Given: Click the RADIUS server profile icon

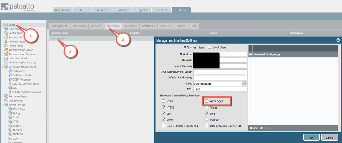Looking at the screenshot, I should (10, 130).
